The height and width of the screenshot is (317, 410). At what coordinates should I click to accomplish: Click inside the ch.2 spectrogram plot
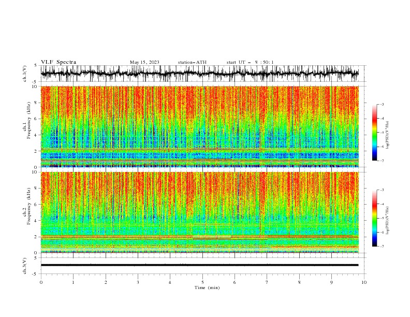(x=200, y=212)
